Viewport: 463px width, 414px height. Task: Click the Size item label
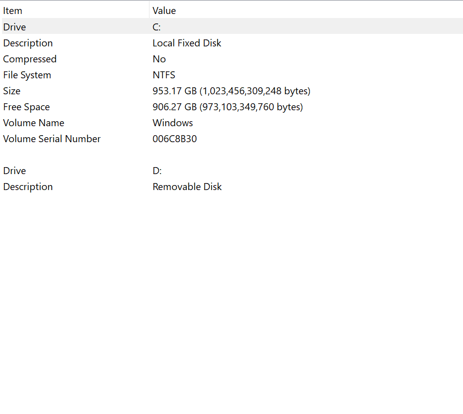pyautogui.click(x=12, y=91)
